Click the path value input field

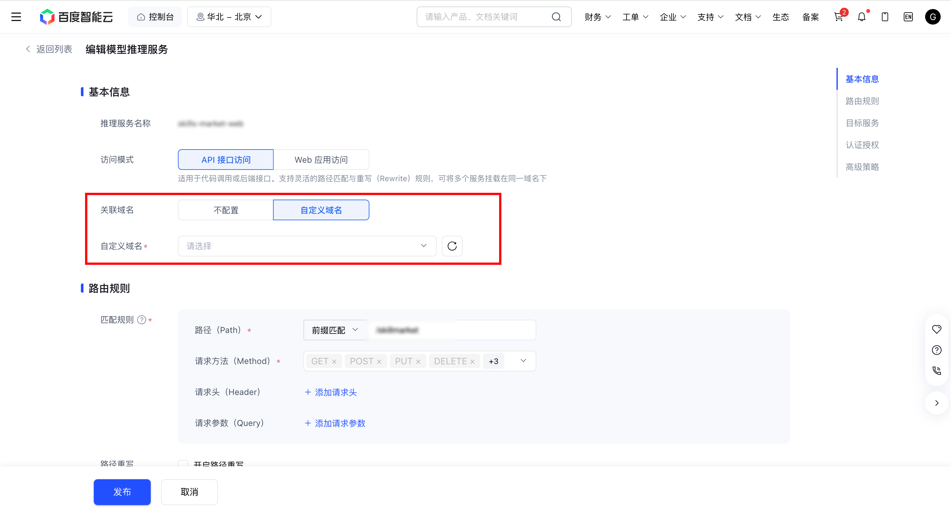(450, 330)
